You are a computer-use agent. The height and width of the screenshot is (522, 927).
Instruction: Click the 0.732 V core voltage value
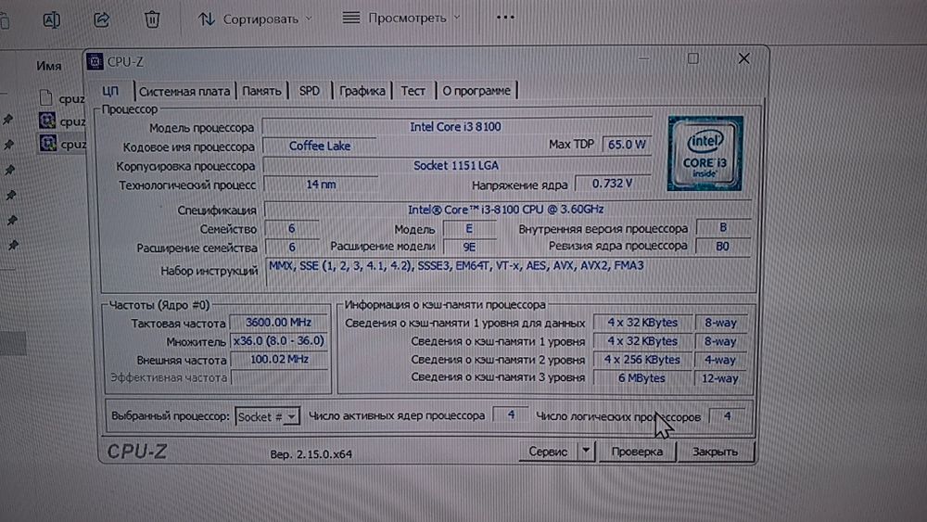tap(613, 184)
